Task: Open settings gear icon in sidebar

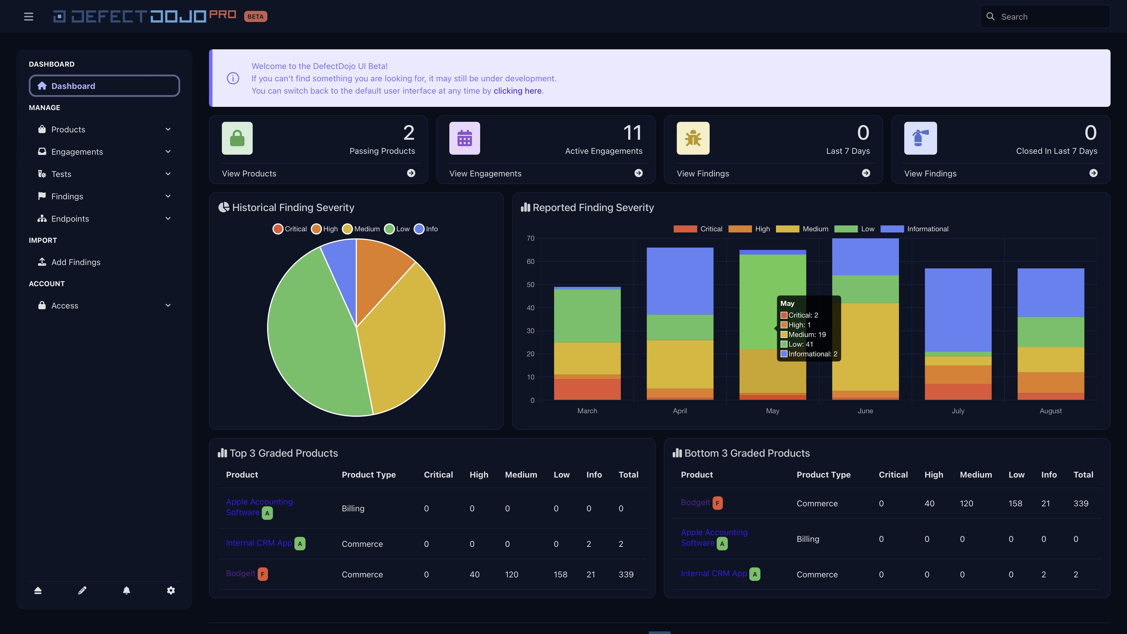Action: click(171, 591)
